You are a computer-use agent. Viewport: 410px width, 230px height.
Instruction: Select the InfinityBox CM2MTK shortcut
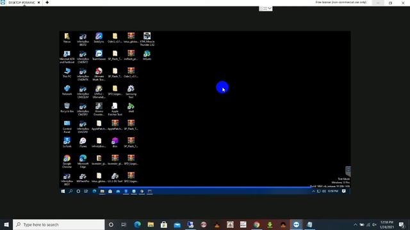click(x=83, y=74)
